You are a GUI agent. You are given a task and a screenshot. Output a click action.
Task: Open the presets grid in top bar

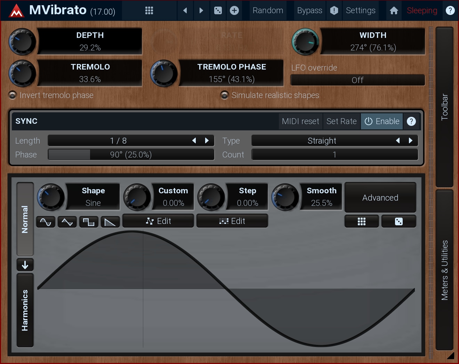(149, 10)
